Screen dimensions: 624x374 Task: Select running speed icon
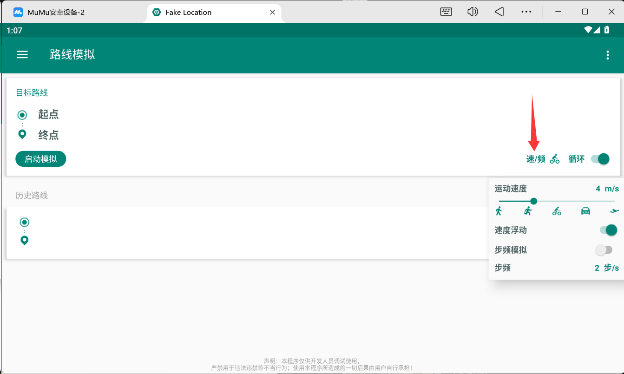(528, 211)
